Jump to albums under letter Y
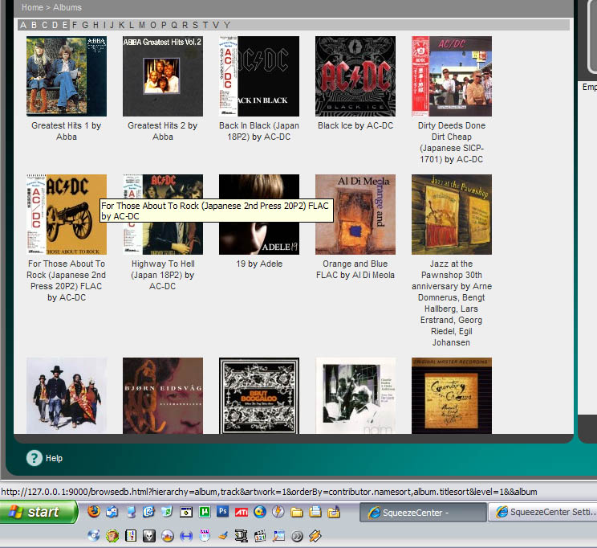The image size is (597, 548). coord(227,25)
